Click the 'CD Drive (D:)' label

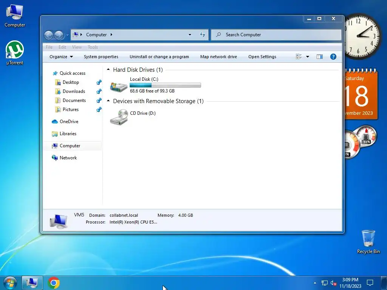point(142,113)
